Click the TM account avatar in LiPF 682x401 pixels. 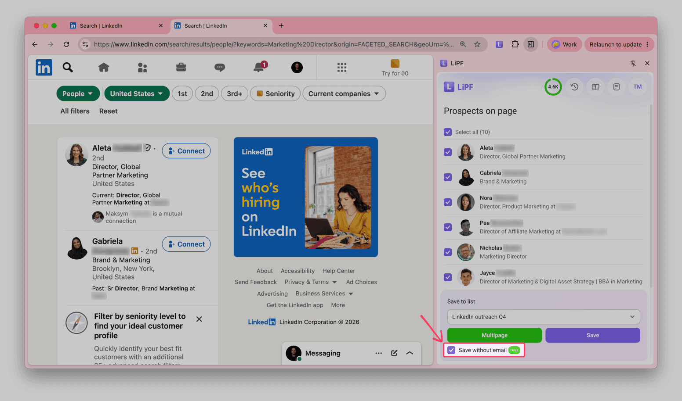pyautogui.click(x=638, y=87)
